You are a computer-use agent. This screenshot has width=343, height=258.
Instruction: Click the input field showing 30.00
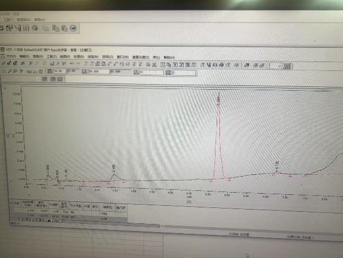coord(59,71)
